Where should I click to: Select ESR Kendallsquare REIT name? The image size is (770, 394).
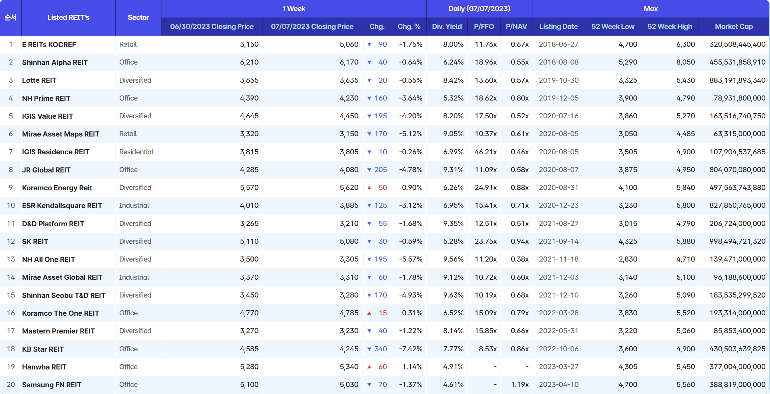point(62,205)
